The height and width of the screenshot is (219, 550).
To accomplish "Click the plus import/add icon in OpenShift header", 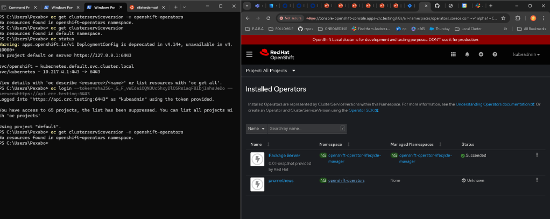I will click(481, 54).
